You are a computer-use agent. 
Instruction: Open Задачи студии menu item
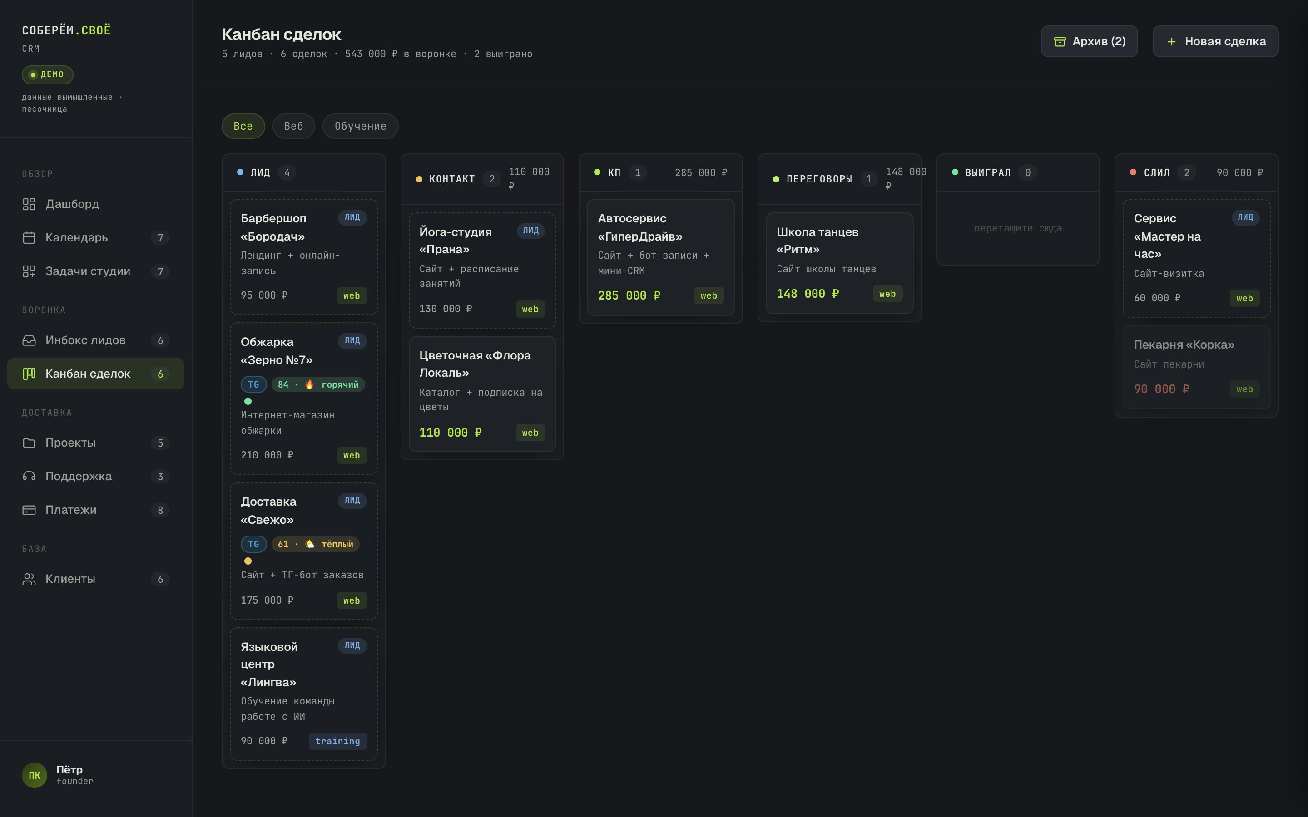click(96, 271)
